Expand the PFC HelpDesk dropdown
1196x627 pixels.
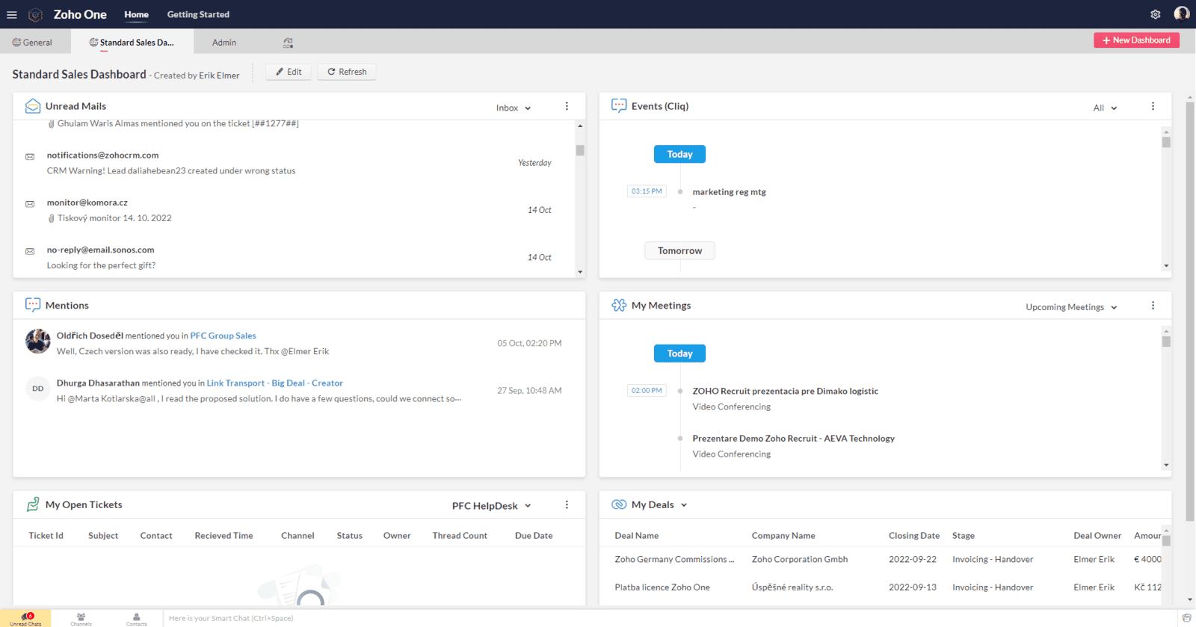tap(491, 506)
